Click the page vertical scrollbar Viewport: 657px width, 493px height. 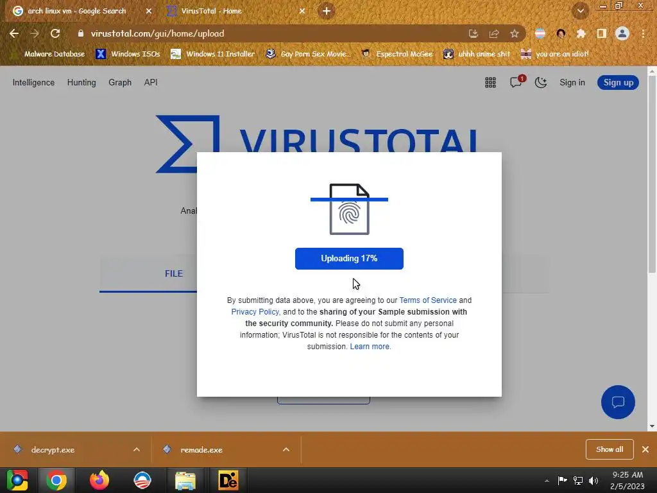(x=652, y=175)
